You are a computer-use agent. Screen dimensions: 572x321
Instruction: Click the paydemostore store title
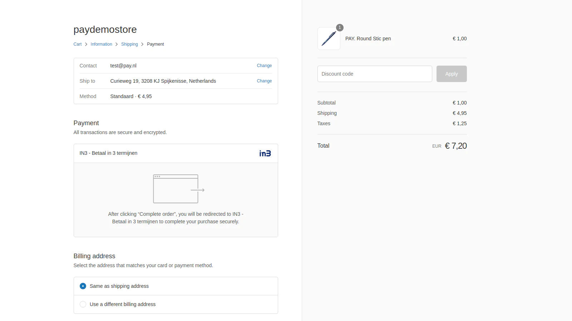coord(105,29)
